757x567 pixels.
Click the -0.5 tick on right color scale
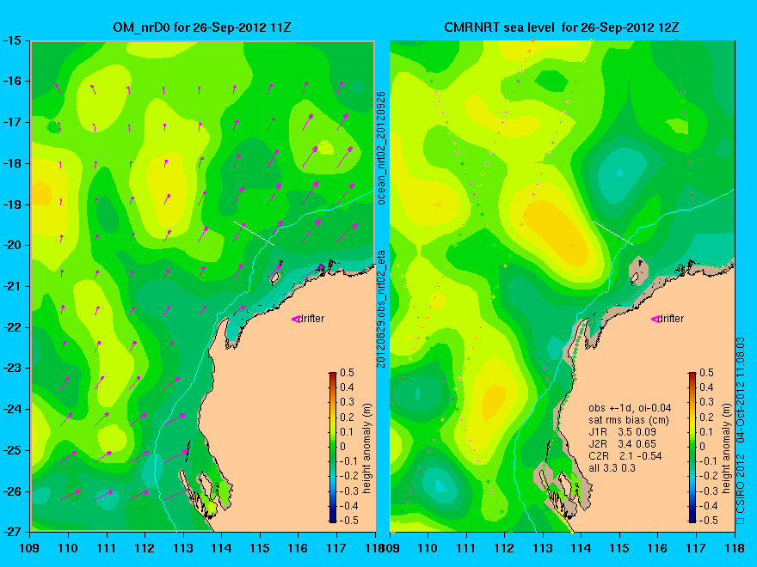(706, 521)
